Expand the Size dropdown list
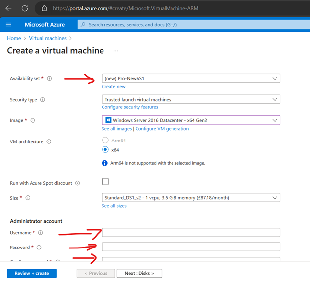 tap(191, 198)
